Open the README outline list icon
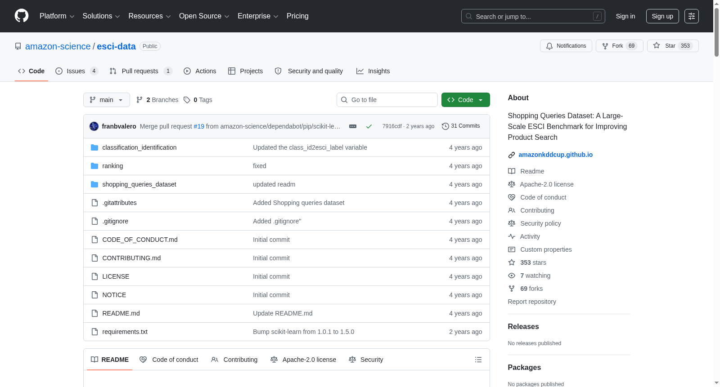720x387 pixels. point(478,360)
